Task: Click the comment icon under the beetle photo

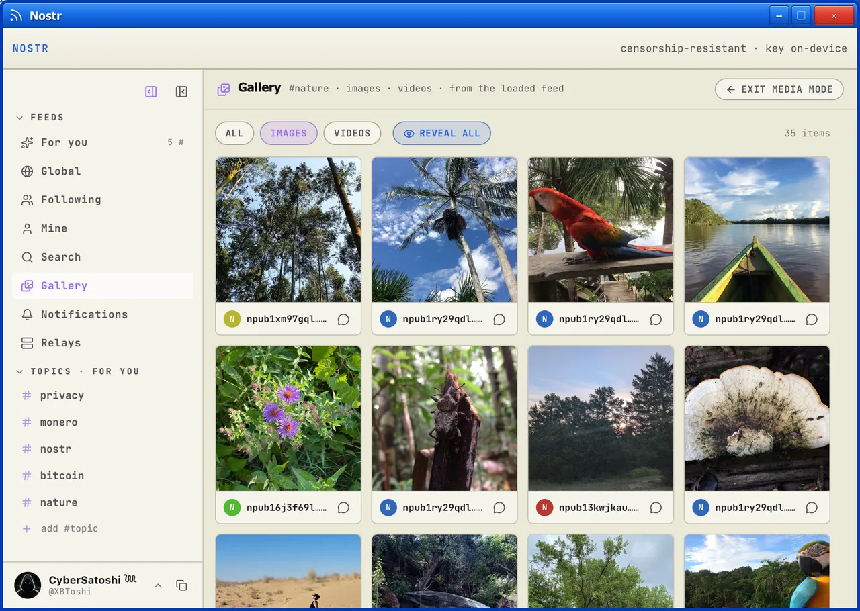Action: coord(499,508)
